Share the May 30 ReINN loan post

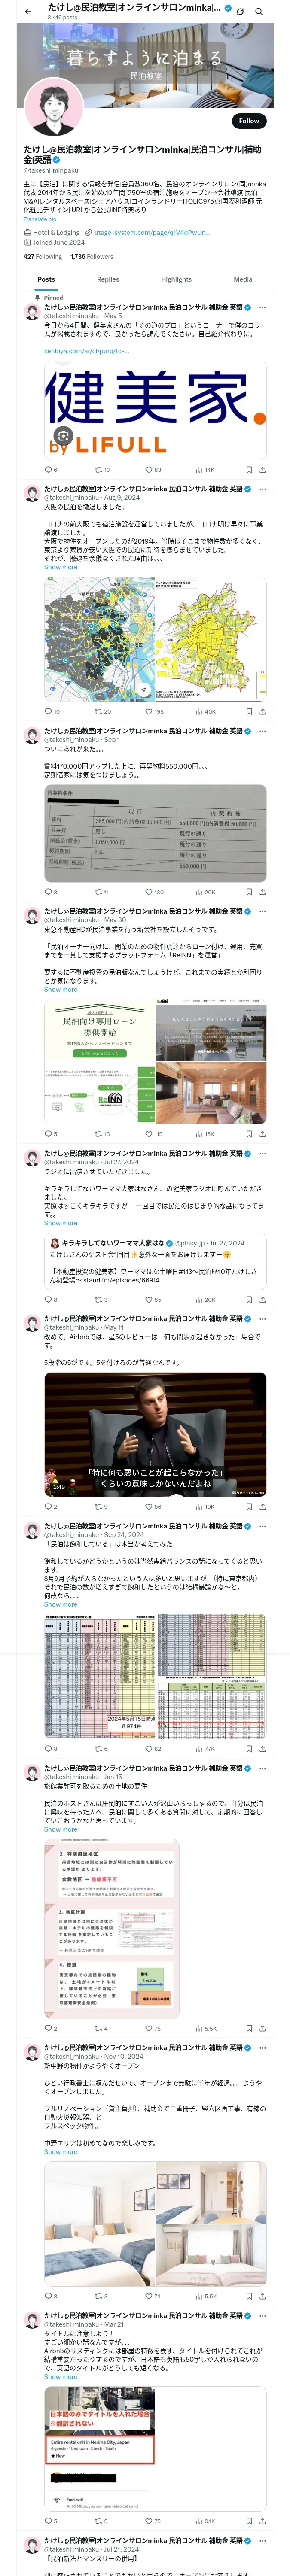point(262,1133)
